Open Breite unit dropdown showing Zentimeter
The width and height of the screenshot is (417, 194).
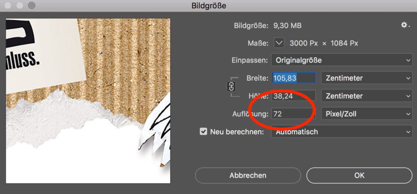point(367,78)
